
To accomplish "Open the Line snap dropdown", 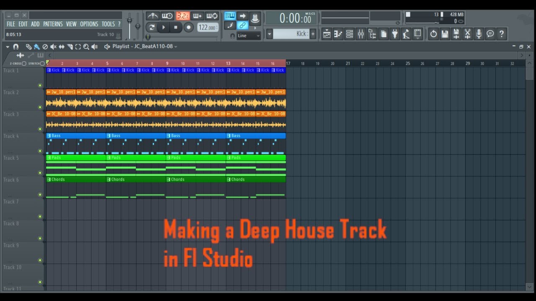I will pos(249,36).
